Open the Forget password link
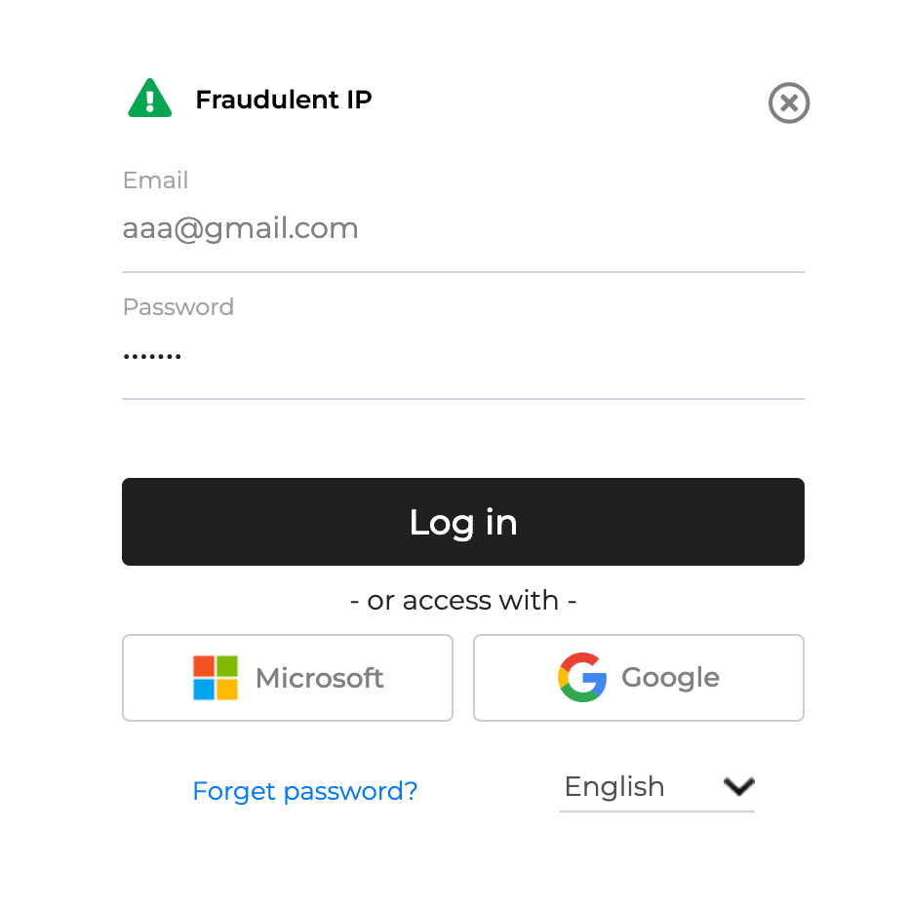908x911 pixels. pos(304,791)
